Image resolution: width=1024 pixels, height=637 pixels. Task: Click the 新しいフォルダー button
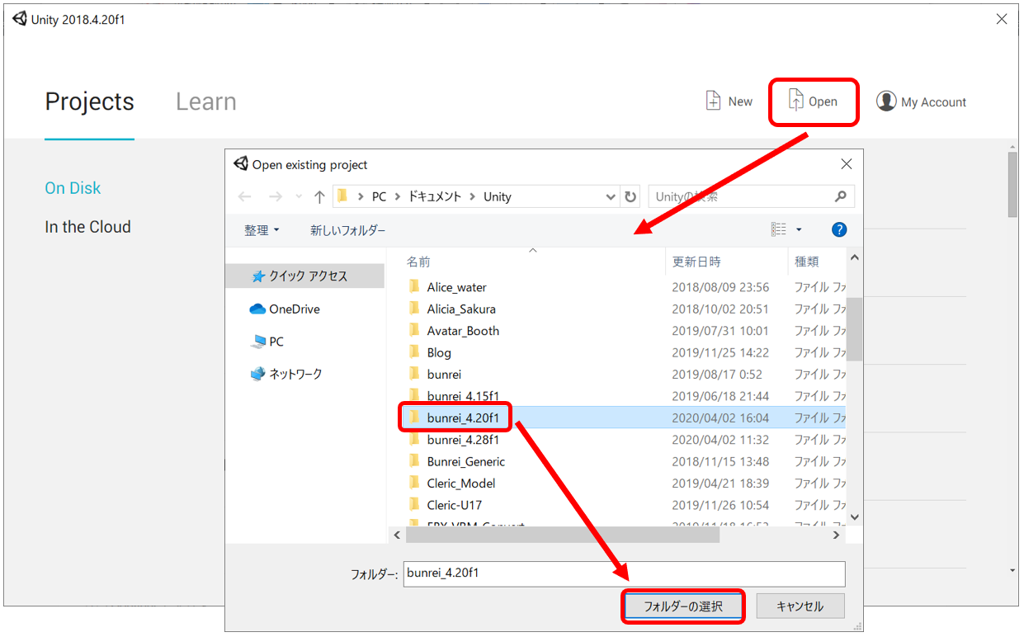coord(347,230)
